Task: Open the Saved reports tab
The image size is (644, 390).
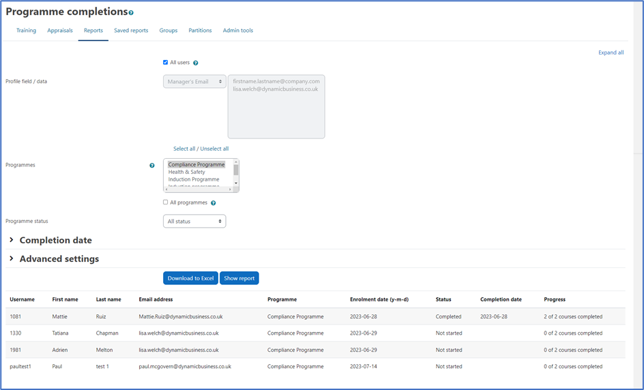Action: pyautogui.click(x=131, y=31)
